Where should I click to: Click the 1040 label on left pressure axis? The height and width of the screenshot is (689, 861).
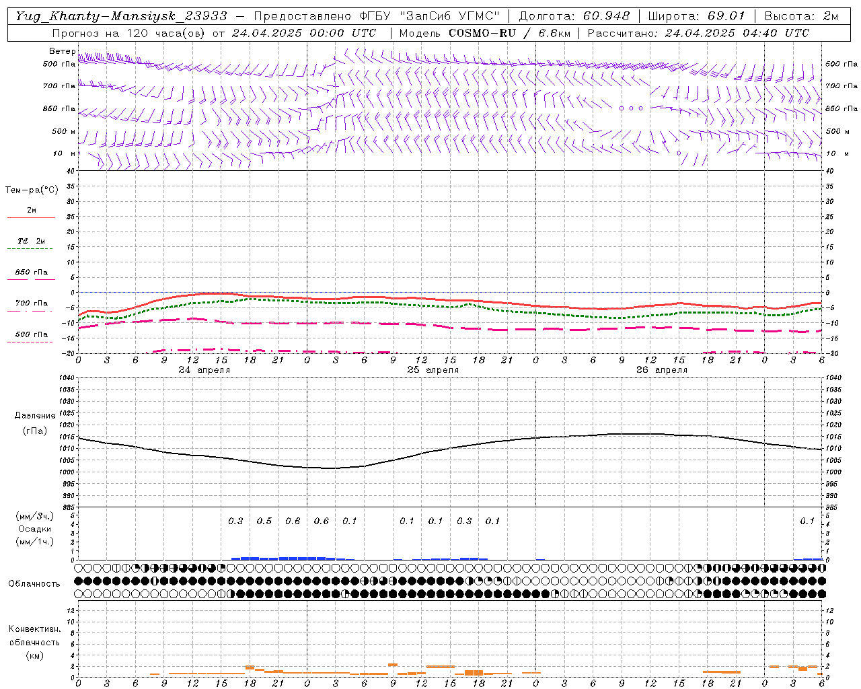tap(67, 378)
